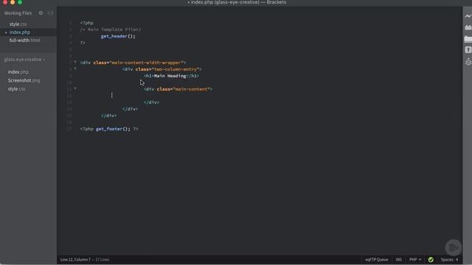Click the split view icon beside the gear
The height and width of the screenshot is (265, 472).
[50, 13]
